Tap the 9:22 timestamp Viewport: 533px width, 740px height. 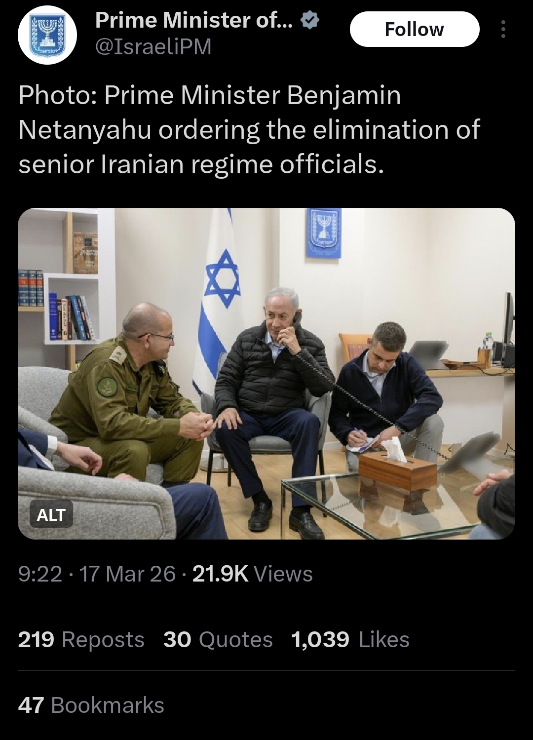click(x=40, y=574)
